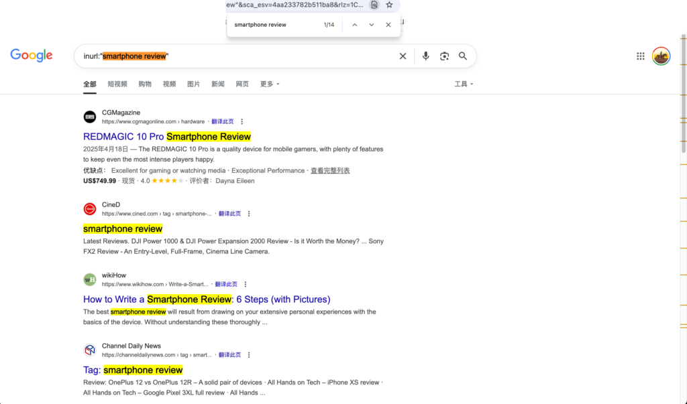Viewport: 687px width, 404px height.
Task: Expand the 更多 dropdown
Action: click(270, 84)
